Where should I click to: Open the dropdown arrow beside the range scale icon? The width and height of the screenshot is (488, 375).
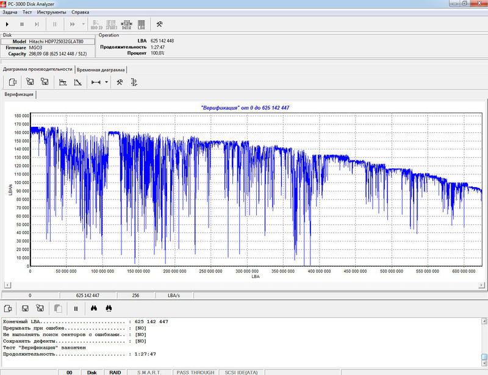tap(106, 82)
